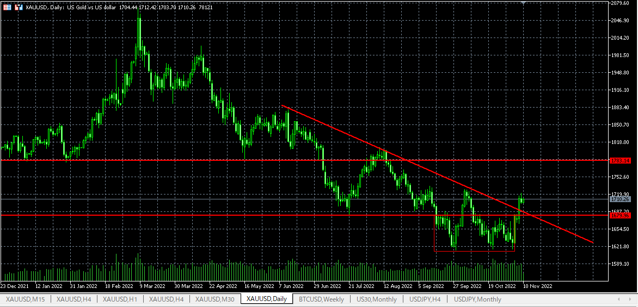Switch to the XAUUSD,M15 chart tab
Image resolution: width=638 pixels, height=307 pixels.
pos(26,299)
